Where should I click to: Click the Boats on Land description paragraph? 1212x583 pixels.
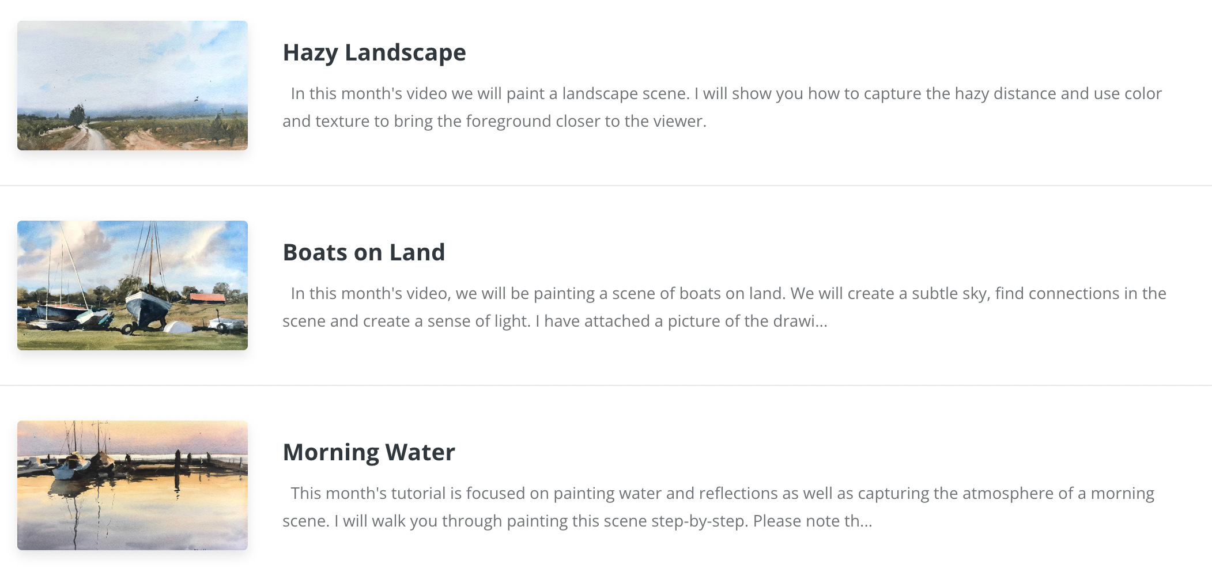pyautogui.click(x=724, y=307)
